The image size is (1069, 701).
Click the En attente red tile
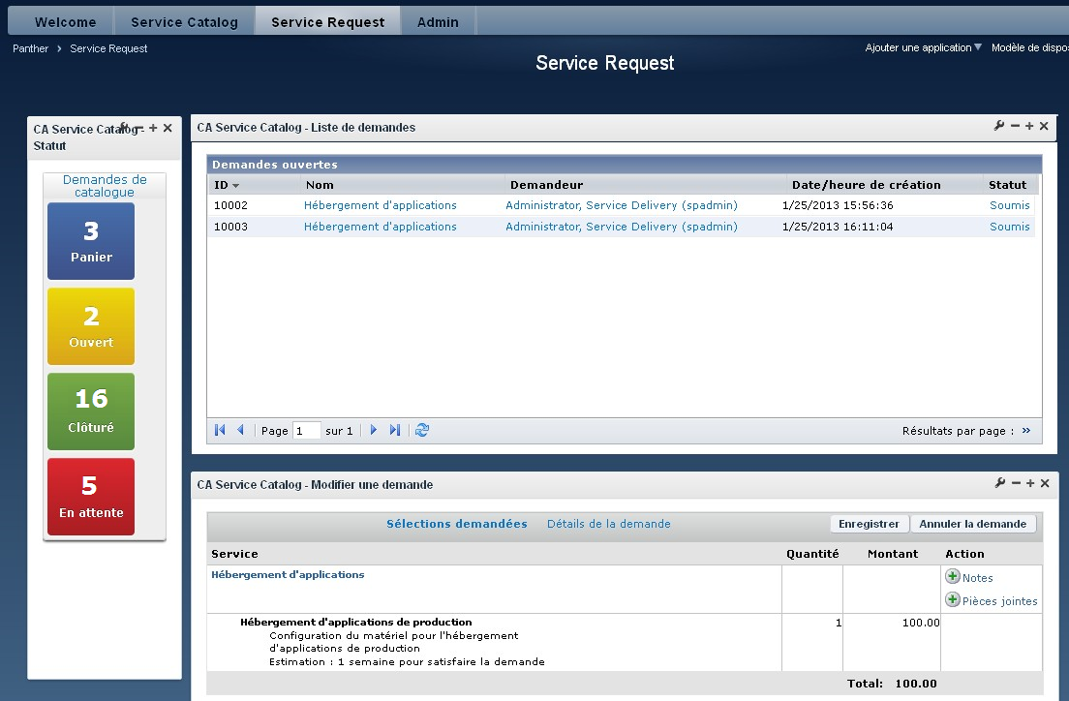coord(91,497)
